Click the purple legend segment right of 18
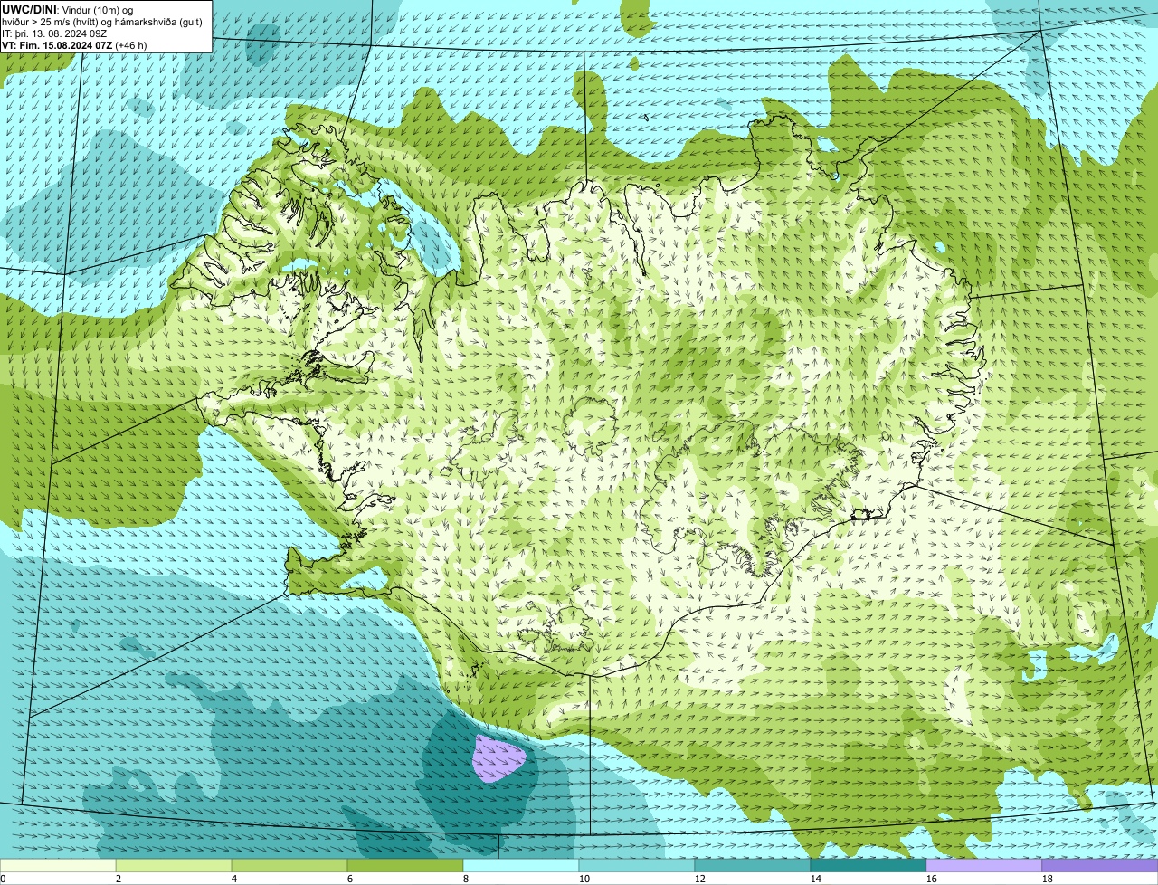The width and height of the screenshot is (1158, 885). click(1100, 866)
